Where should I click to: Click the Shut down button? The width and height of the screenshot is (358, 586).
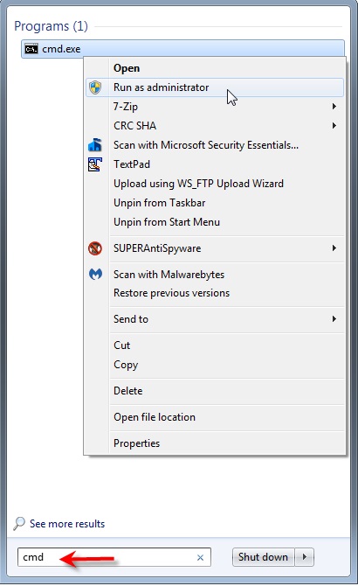pyautogui.click(x=264, y=557)
